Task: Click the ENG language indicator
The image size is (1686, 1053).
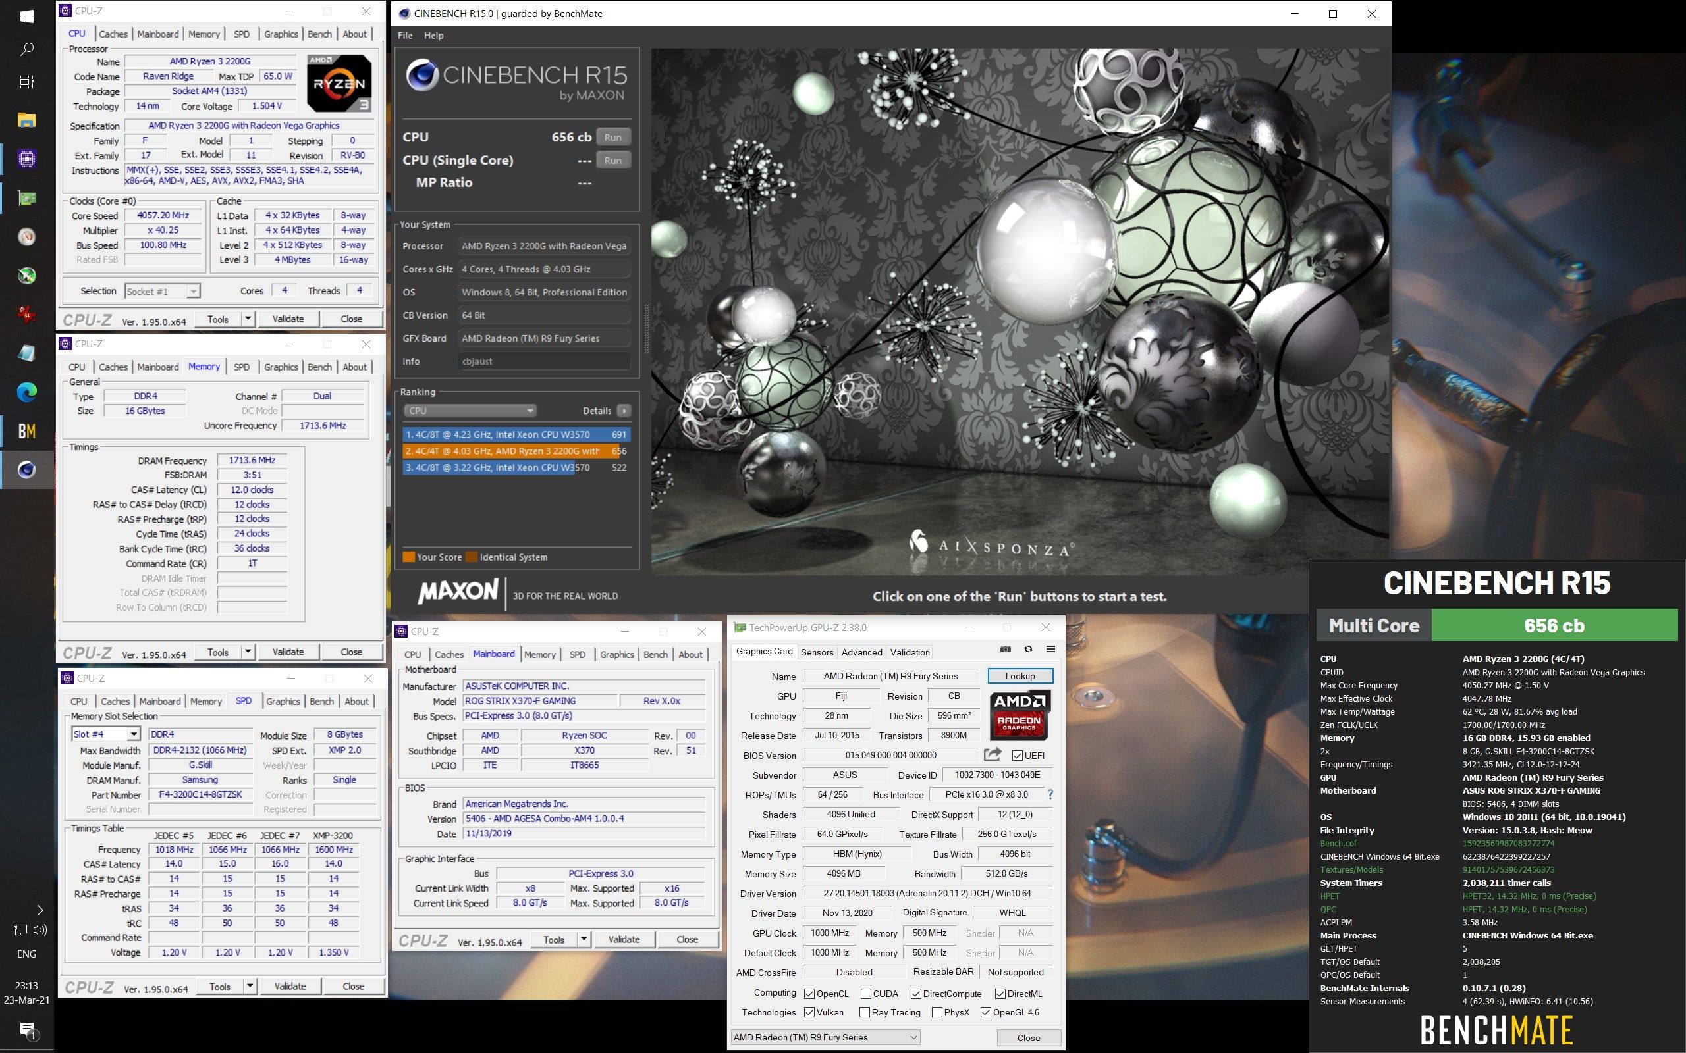Action: (x=26, y=954)
